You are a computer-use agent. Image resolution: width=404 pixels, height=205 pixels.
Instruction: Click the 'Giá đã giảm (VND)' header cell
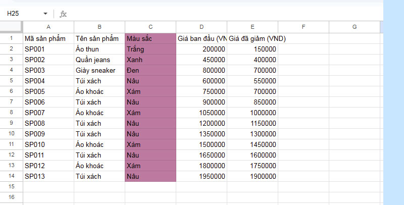[252, 38]
